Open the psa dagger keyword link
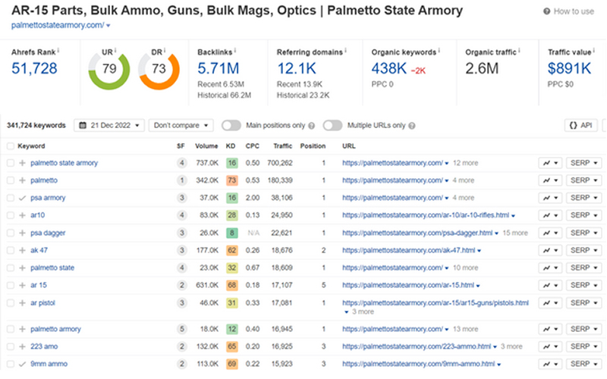This screenshot has width=607, height=379. click(48, 233)
